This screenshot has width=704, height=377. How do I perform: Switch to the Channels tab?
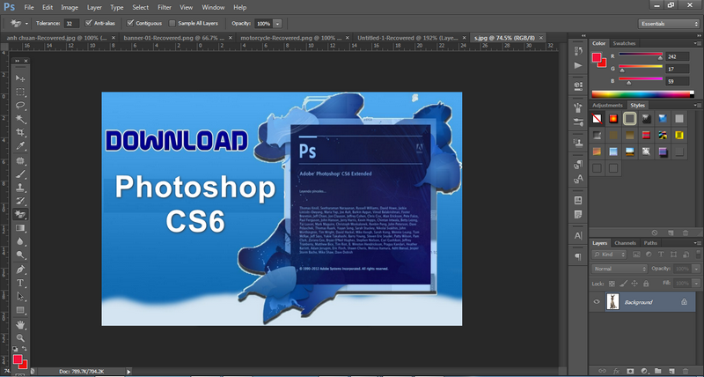[x=625, y=243]
